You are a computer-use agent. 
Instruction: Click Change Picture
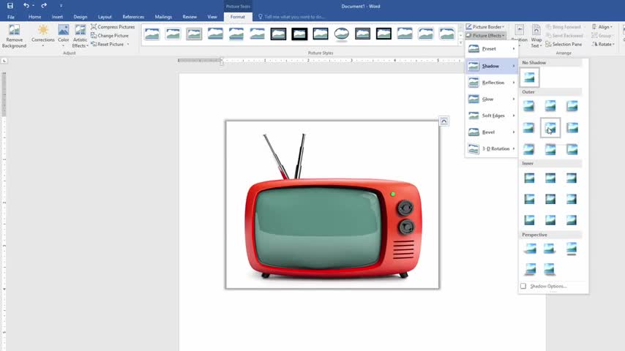click(x=110, y=35)
